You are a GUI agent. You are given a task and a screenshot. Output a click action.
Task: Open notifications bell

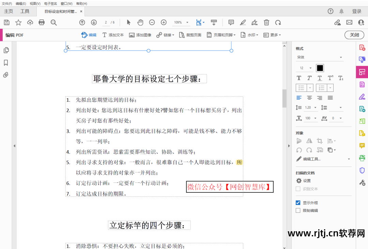tap(341, 11)
